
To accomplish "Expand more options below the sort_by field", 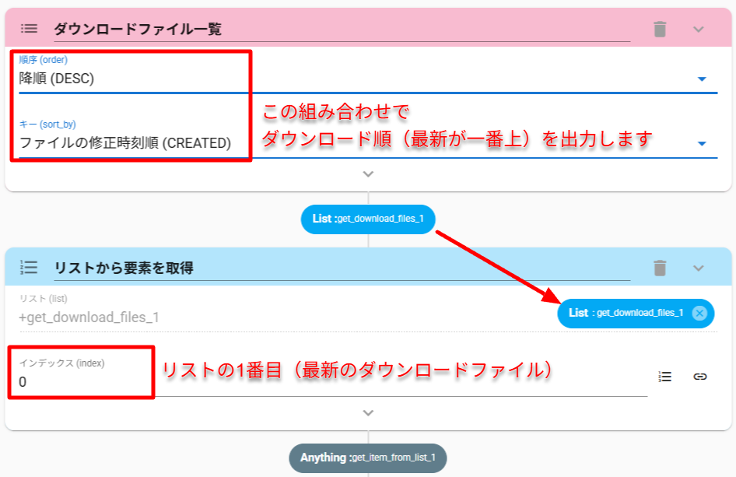I will tap(368, 174).
